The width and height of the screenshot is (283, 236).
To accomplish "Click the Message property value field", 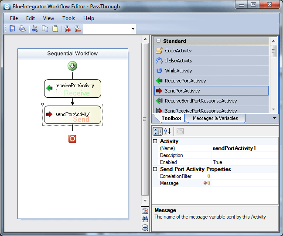I will (245, 183).
